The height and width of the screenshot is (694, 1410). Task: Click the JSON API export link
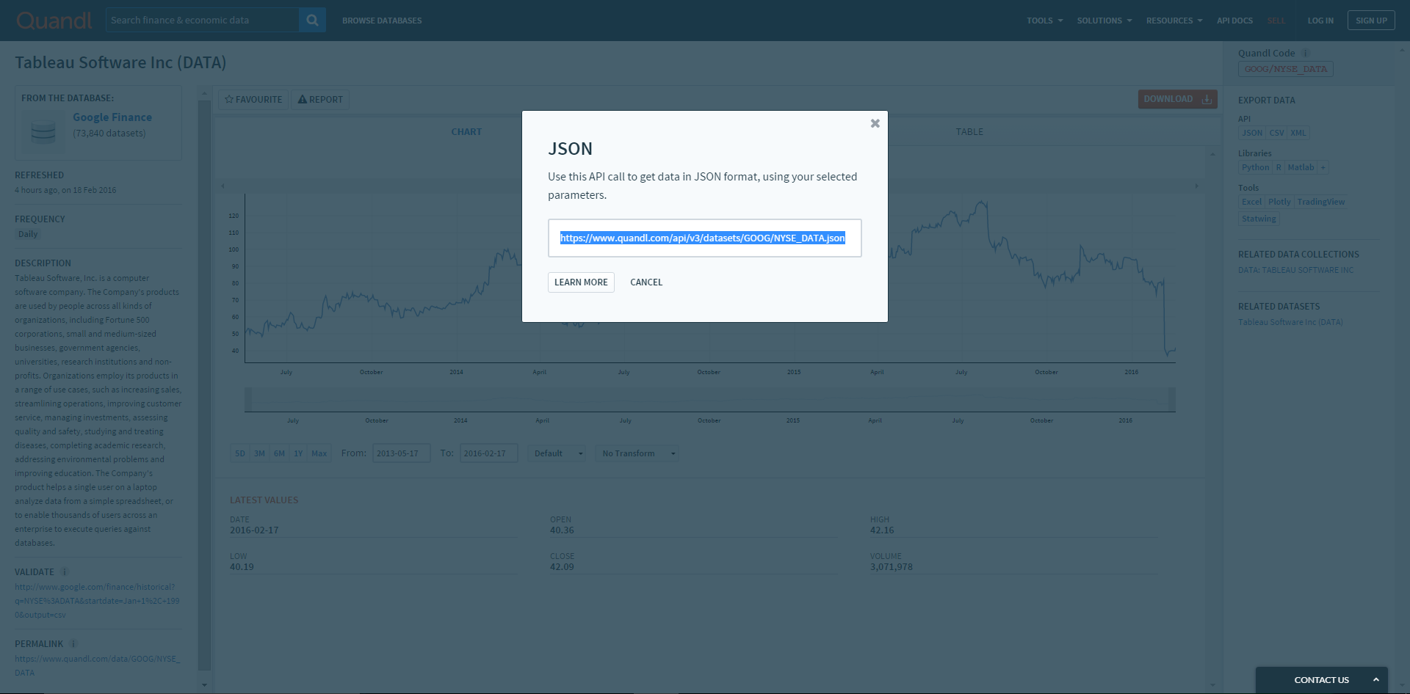tap(1252, 133)
